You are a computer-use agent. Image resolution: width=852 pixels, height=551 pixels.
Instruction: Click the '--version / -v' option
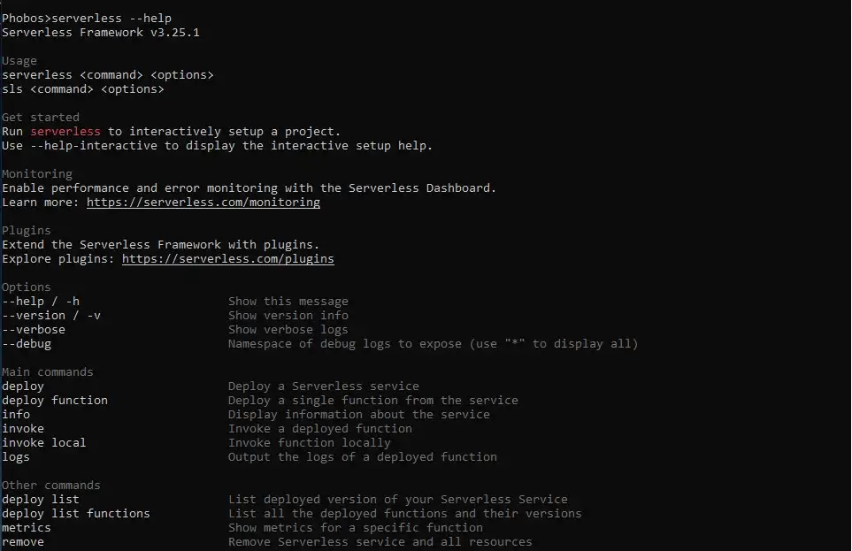coord(51,316)
